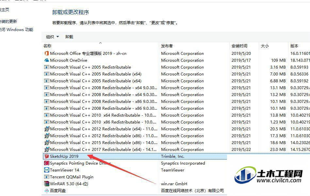This screenshot has width=310, height=196.
Task: Click the 百度网盘 icon
Action: (x=46, y=191)
